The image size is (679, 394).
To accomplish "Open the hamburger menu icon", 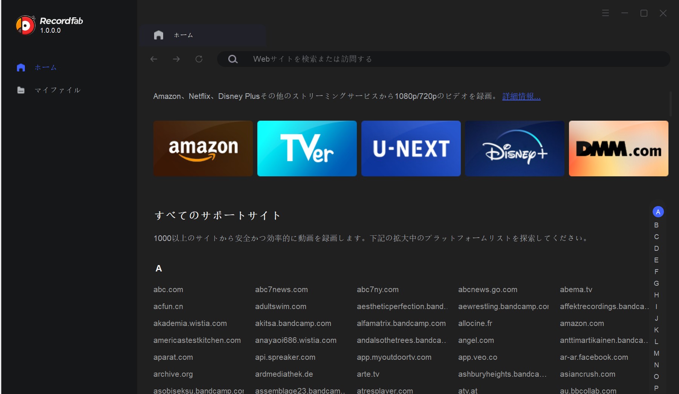I will point(606,13).
